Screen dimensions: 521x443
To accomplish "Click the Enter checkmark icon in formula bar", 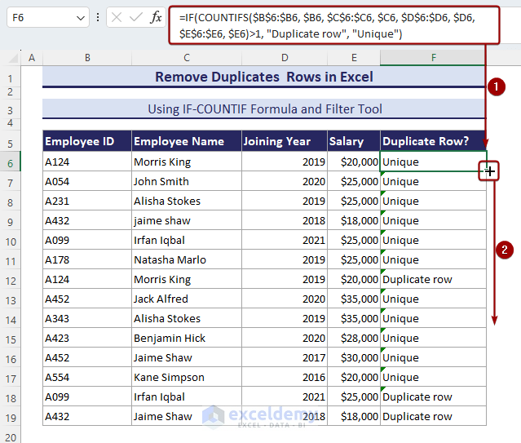I will 135,17.
